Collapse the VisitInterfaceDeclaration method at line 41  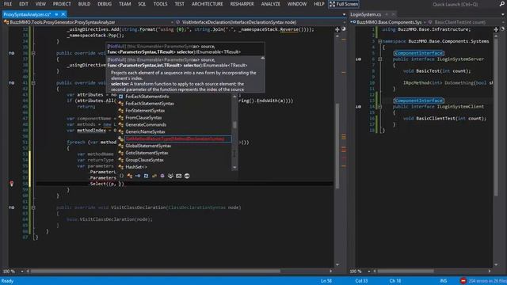coord(33,82)
